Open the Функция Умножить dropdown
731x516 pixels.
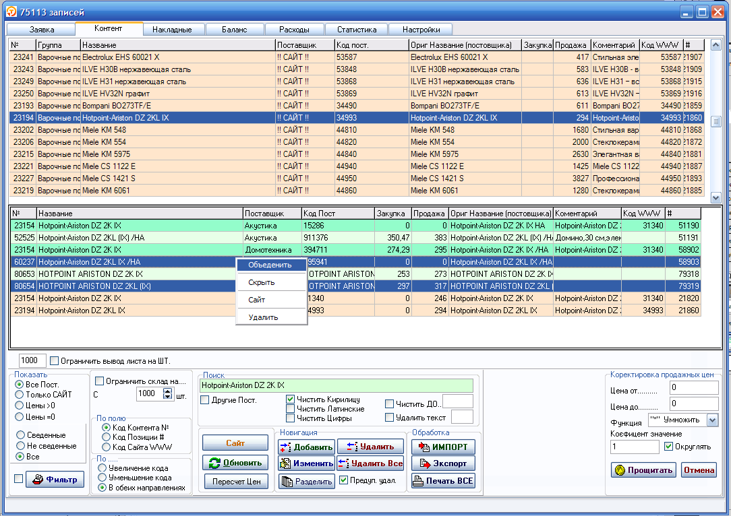click(x=712, y=420)
